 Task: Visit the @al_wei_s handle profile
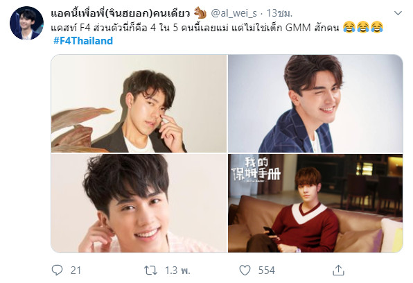[234, 13]
